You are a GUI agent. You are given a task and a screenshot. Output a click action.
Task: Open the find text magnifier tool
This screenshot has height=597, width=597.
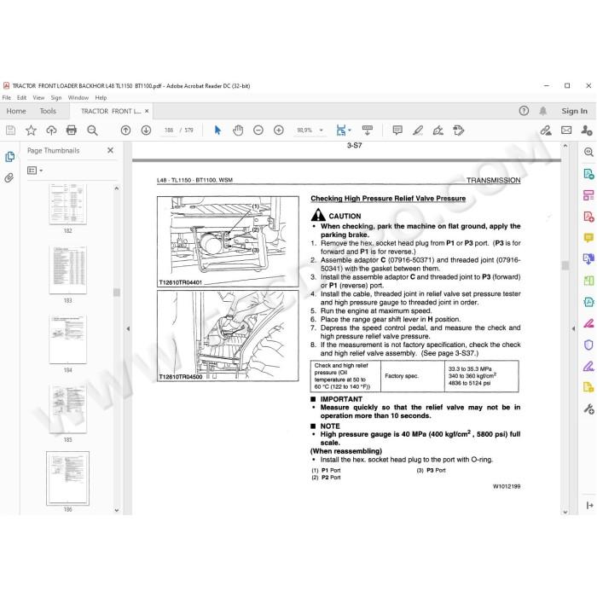point(92,130)
